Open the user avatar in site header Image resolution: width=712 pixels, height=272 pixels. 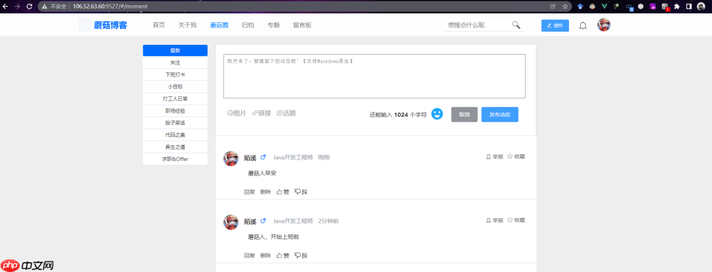[603, 25]
